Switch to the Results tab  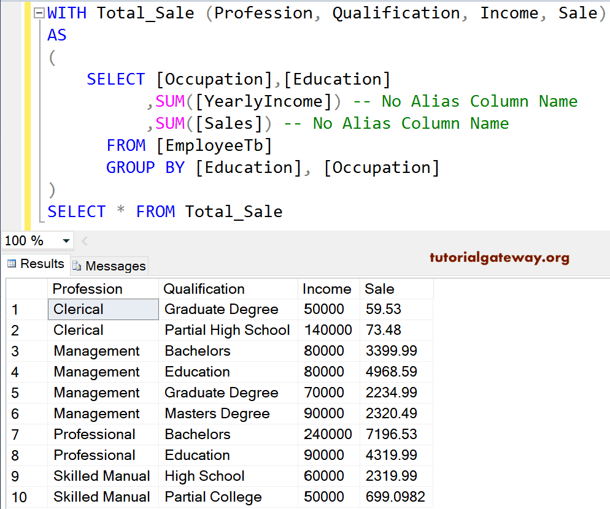click(x=35, y=264)
